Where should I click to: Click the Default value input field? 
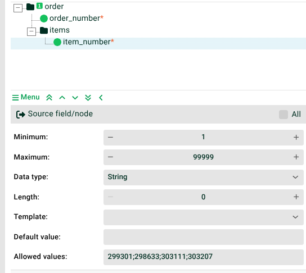204,237
